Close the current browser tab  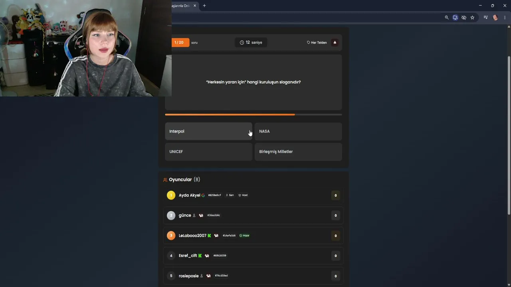click(x=195, y=6)
